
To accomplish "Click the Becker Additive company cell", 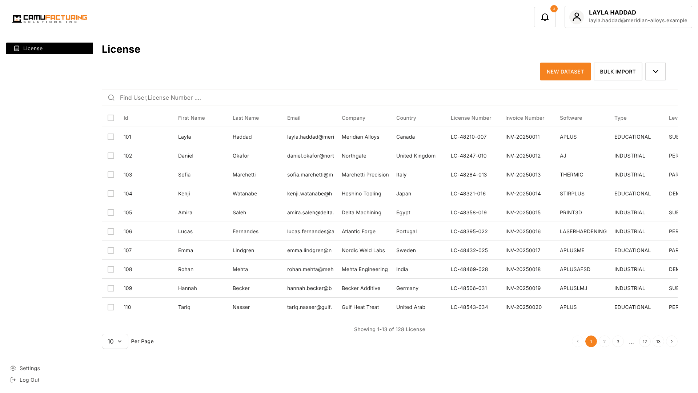I will point(361,288).
